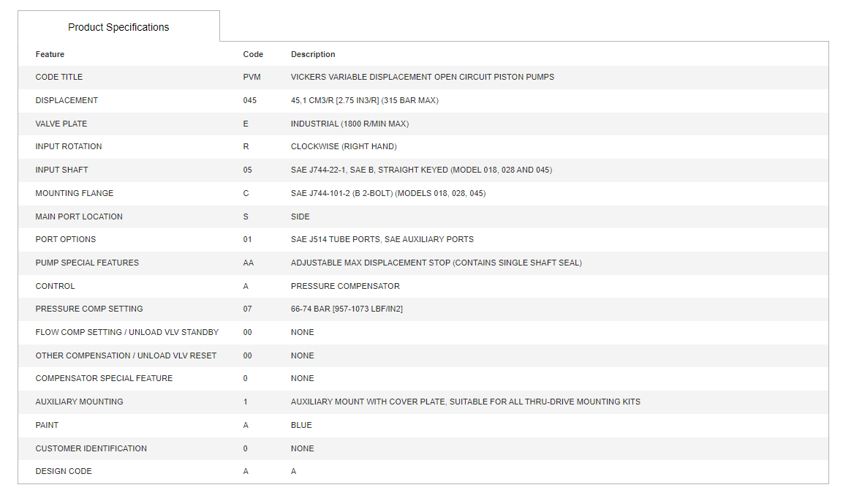Select the INPUT SHAFT feature label

pyautogui.click(x=61, y=170)
